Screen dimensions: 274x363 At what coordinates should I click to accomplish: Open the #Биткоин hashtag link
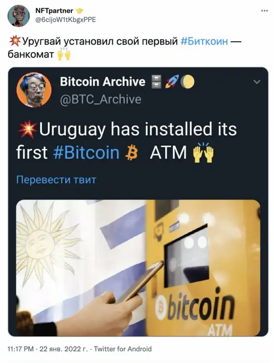click(204, 42)
